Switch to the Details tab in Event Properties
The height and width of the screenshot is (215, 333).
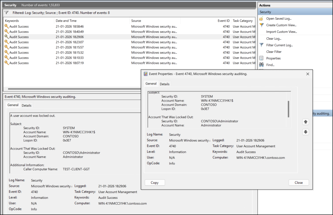click(x=165, y=84)
